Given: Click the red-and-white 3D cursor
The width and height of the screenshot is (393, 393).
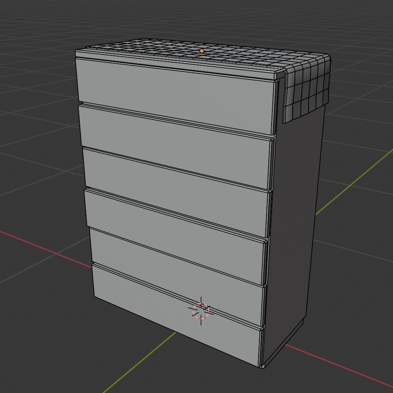Looking at the screenshot, I should 201,311.
